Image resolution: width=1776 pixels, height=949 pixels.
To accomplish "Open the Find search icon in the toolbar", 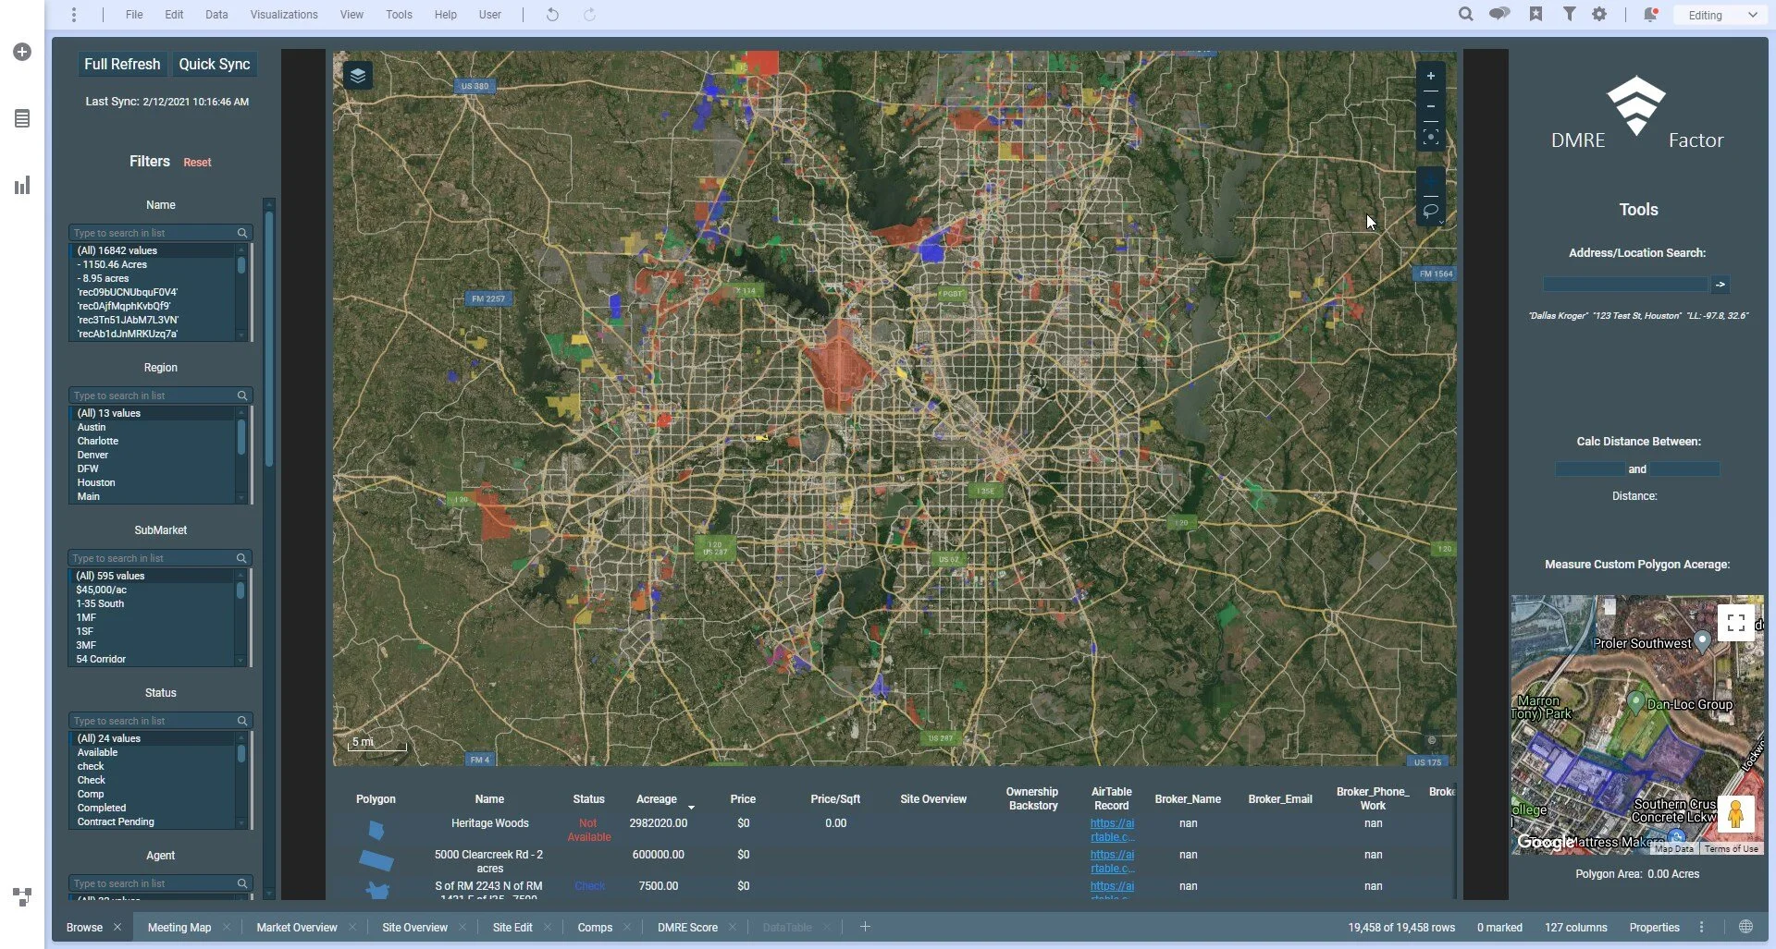I will point(1465,14).
